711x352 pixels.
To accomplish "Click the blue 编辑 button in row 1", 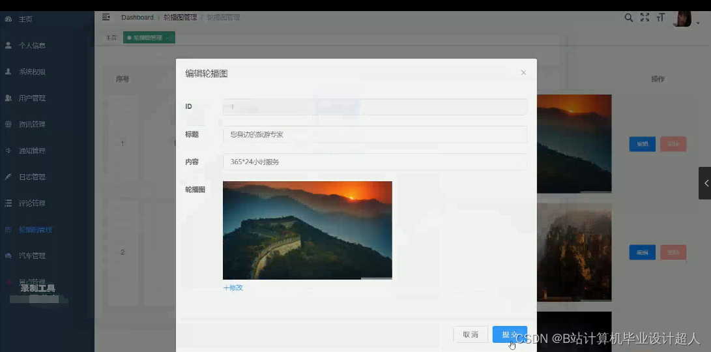I will [x=642, y=144].
